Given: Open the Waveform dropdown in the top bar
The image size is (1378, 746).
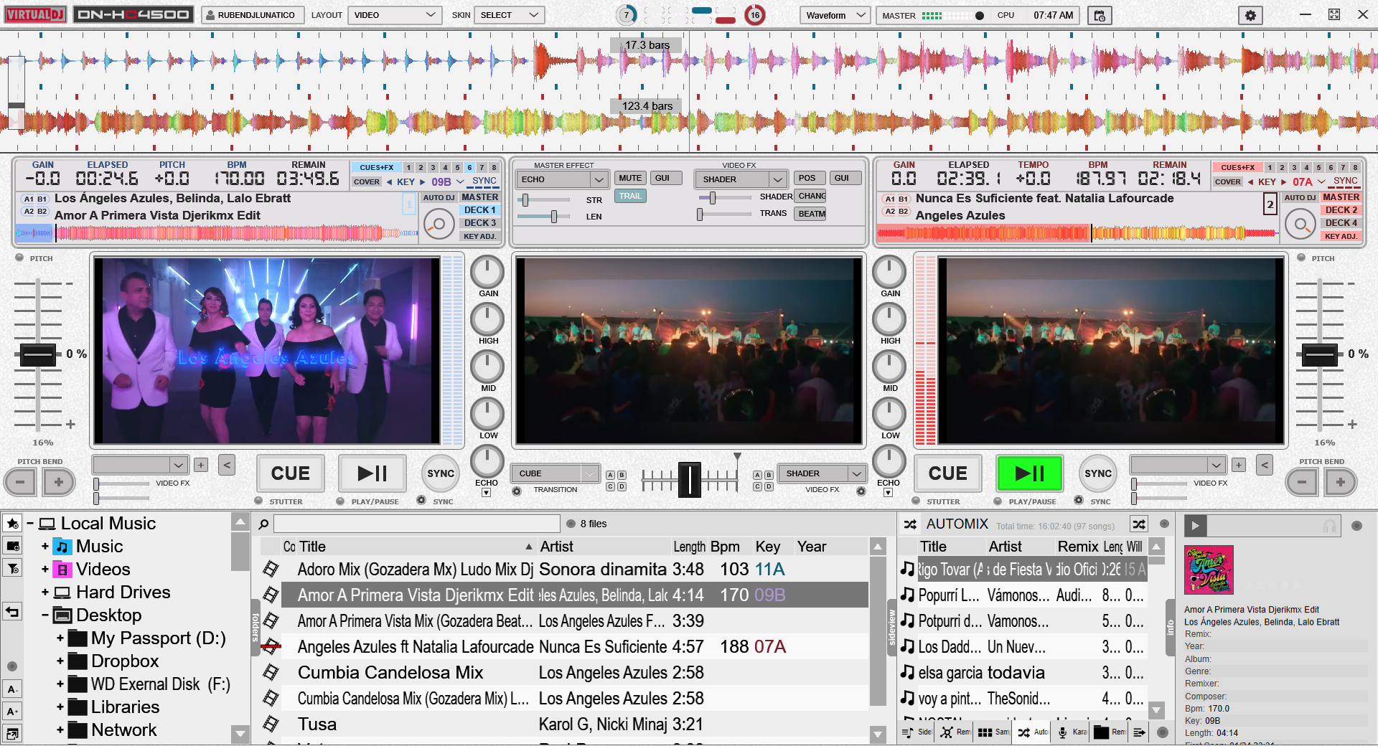Looking at the screenshot, I should click(835, 15).
